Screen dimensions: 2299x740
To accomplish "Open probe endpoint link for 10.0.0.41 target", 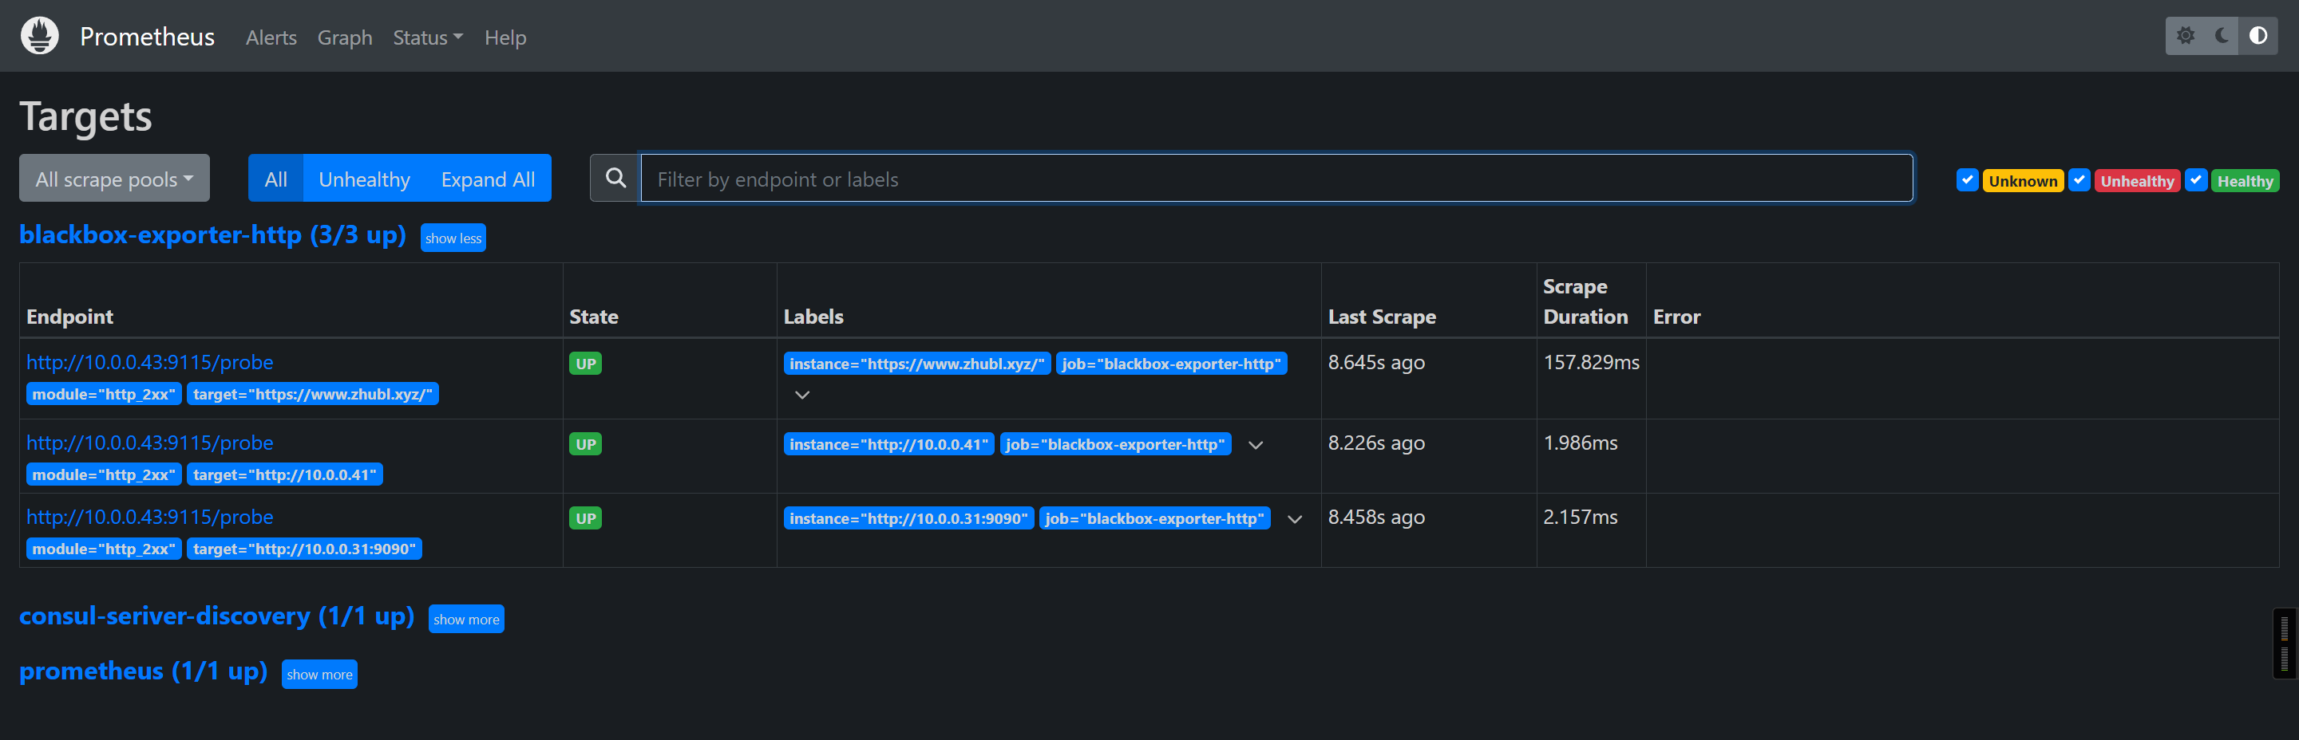I will tap(150, 443).
